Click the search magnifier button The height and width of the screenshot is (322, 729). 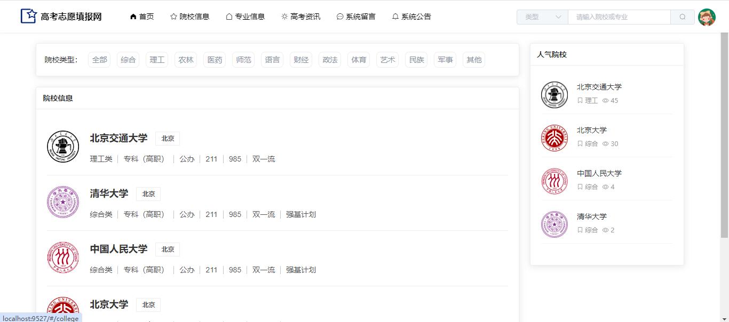coord(683,17)
